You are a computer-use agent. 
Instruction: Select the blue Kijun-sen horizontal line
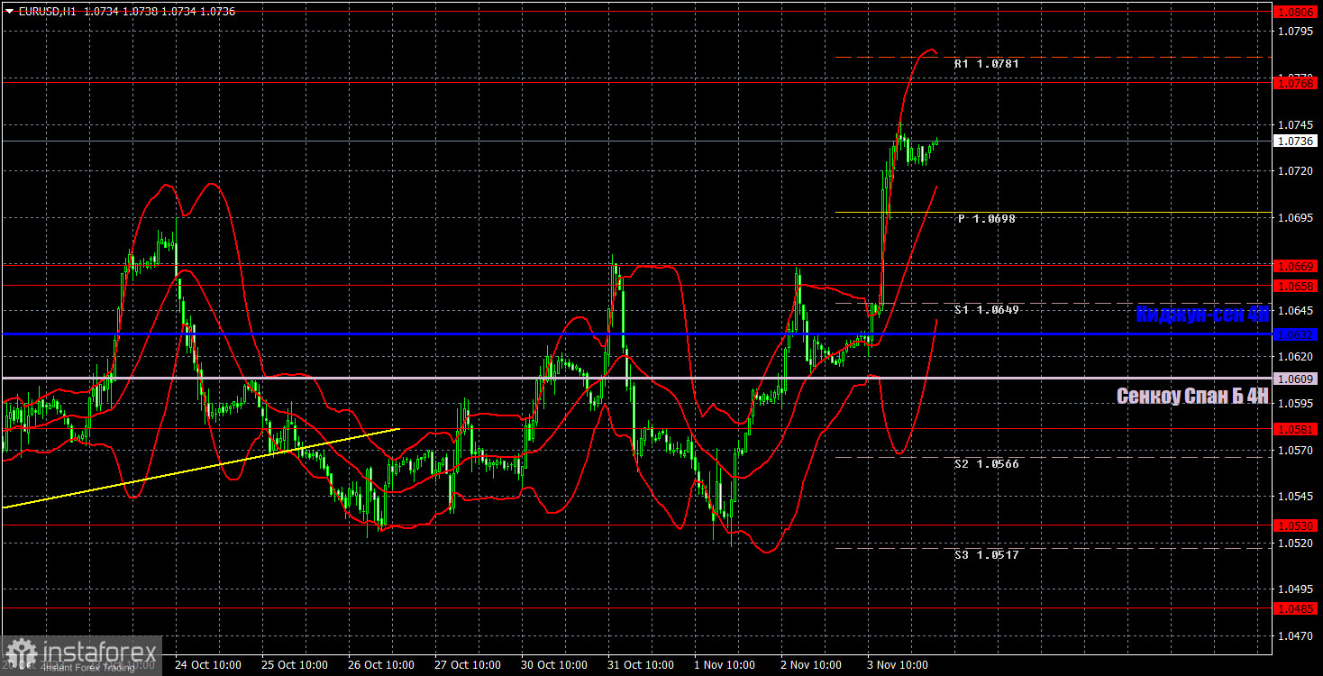click(x=635, y=334)
